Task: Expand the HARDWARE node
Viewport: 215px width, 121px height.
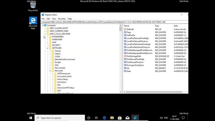Action: click(x=48, y=40)
